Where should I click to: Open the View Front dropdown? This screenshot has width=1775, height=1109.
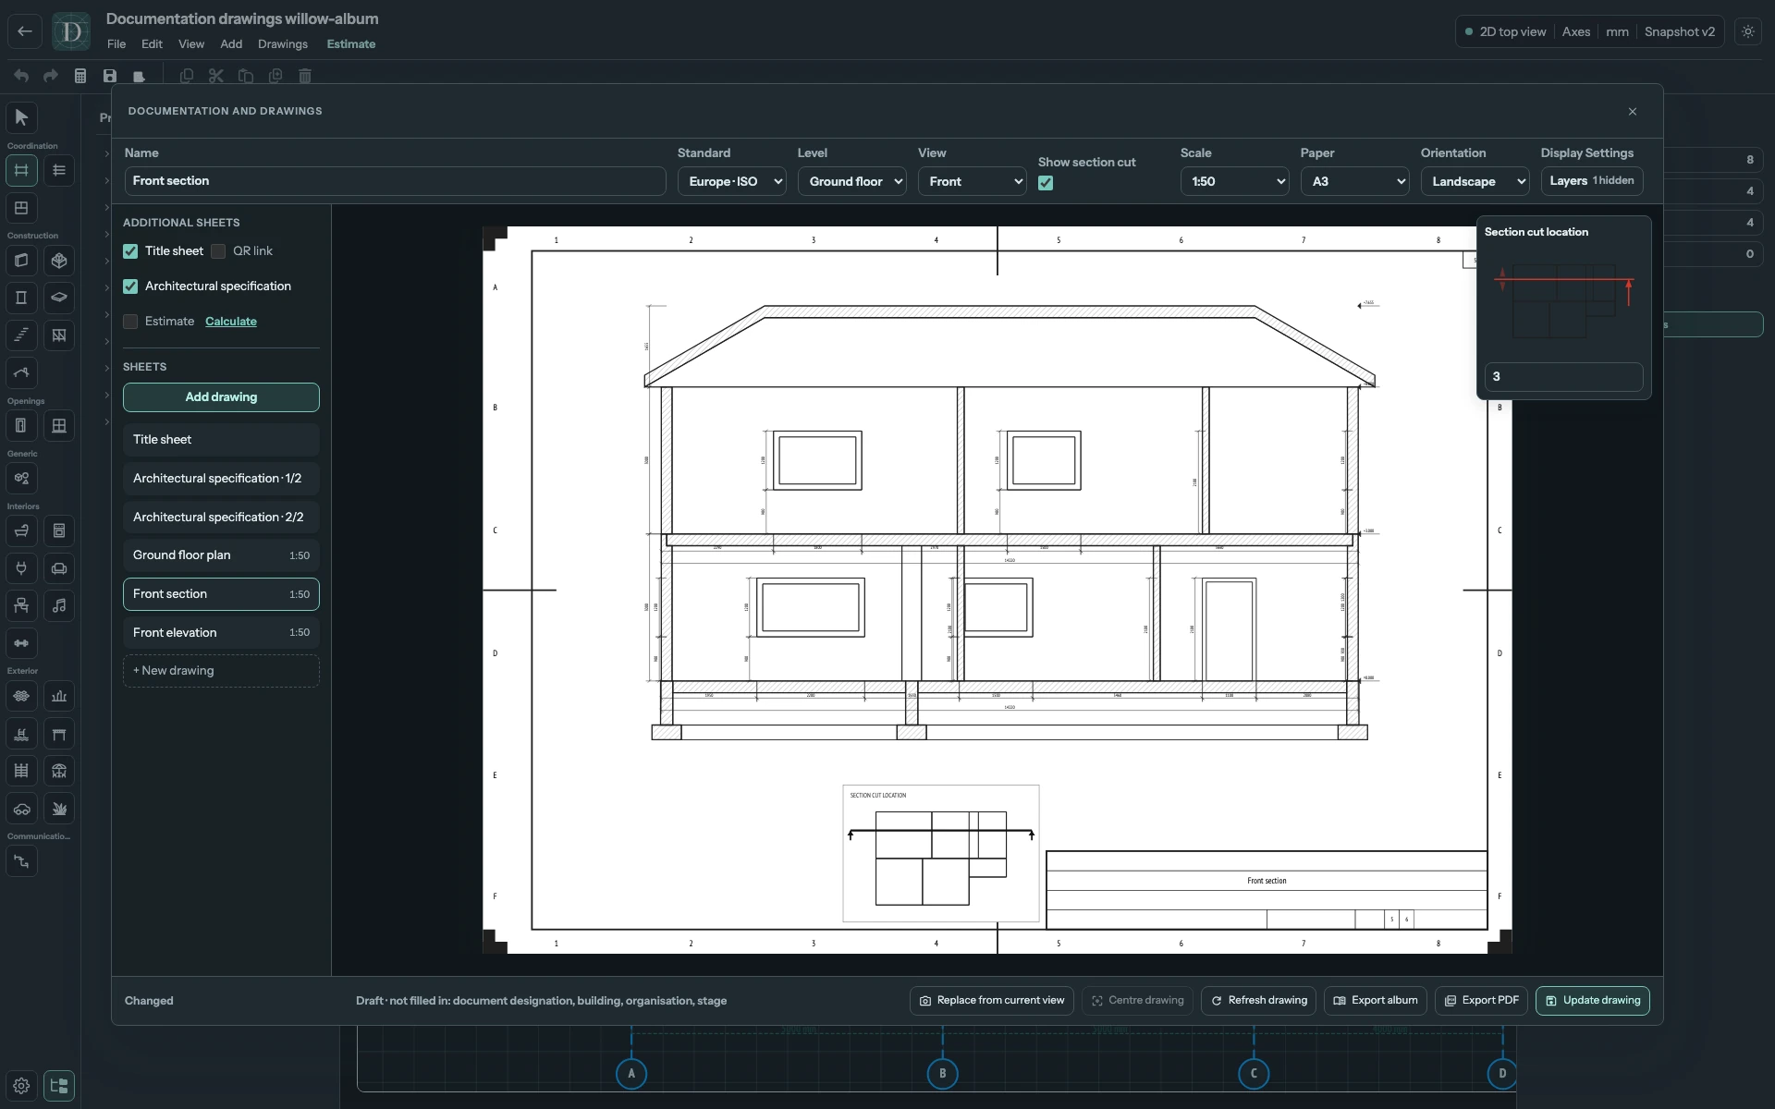tap(972, 181)
